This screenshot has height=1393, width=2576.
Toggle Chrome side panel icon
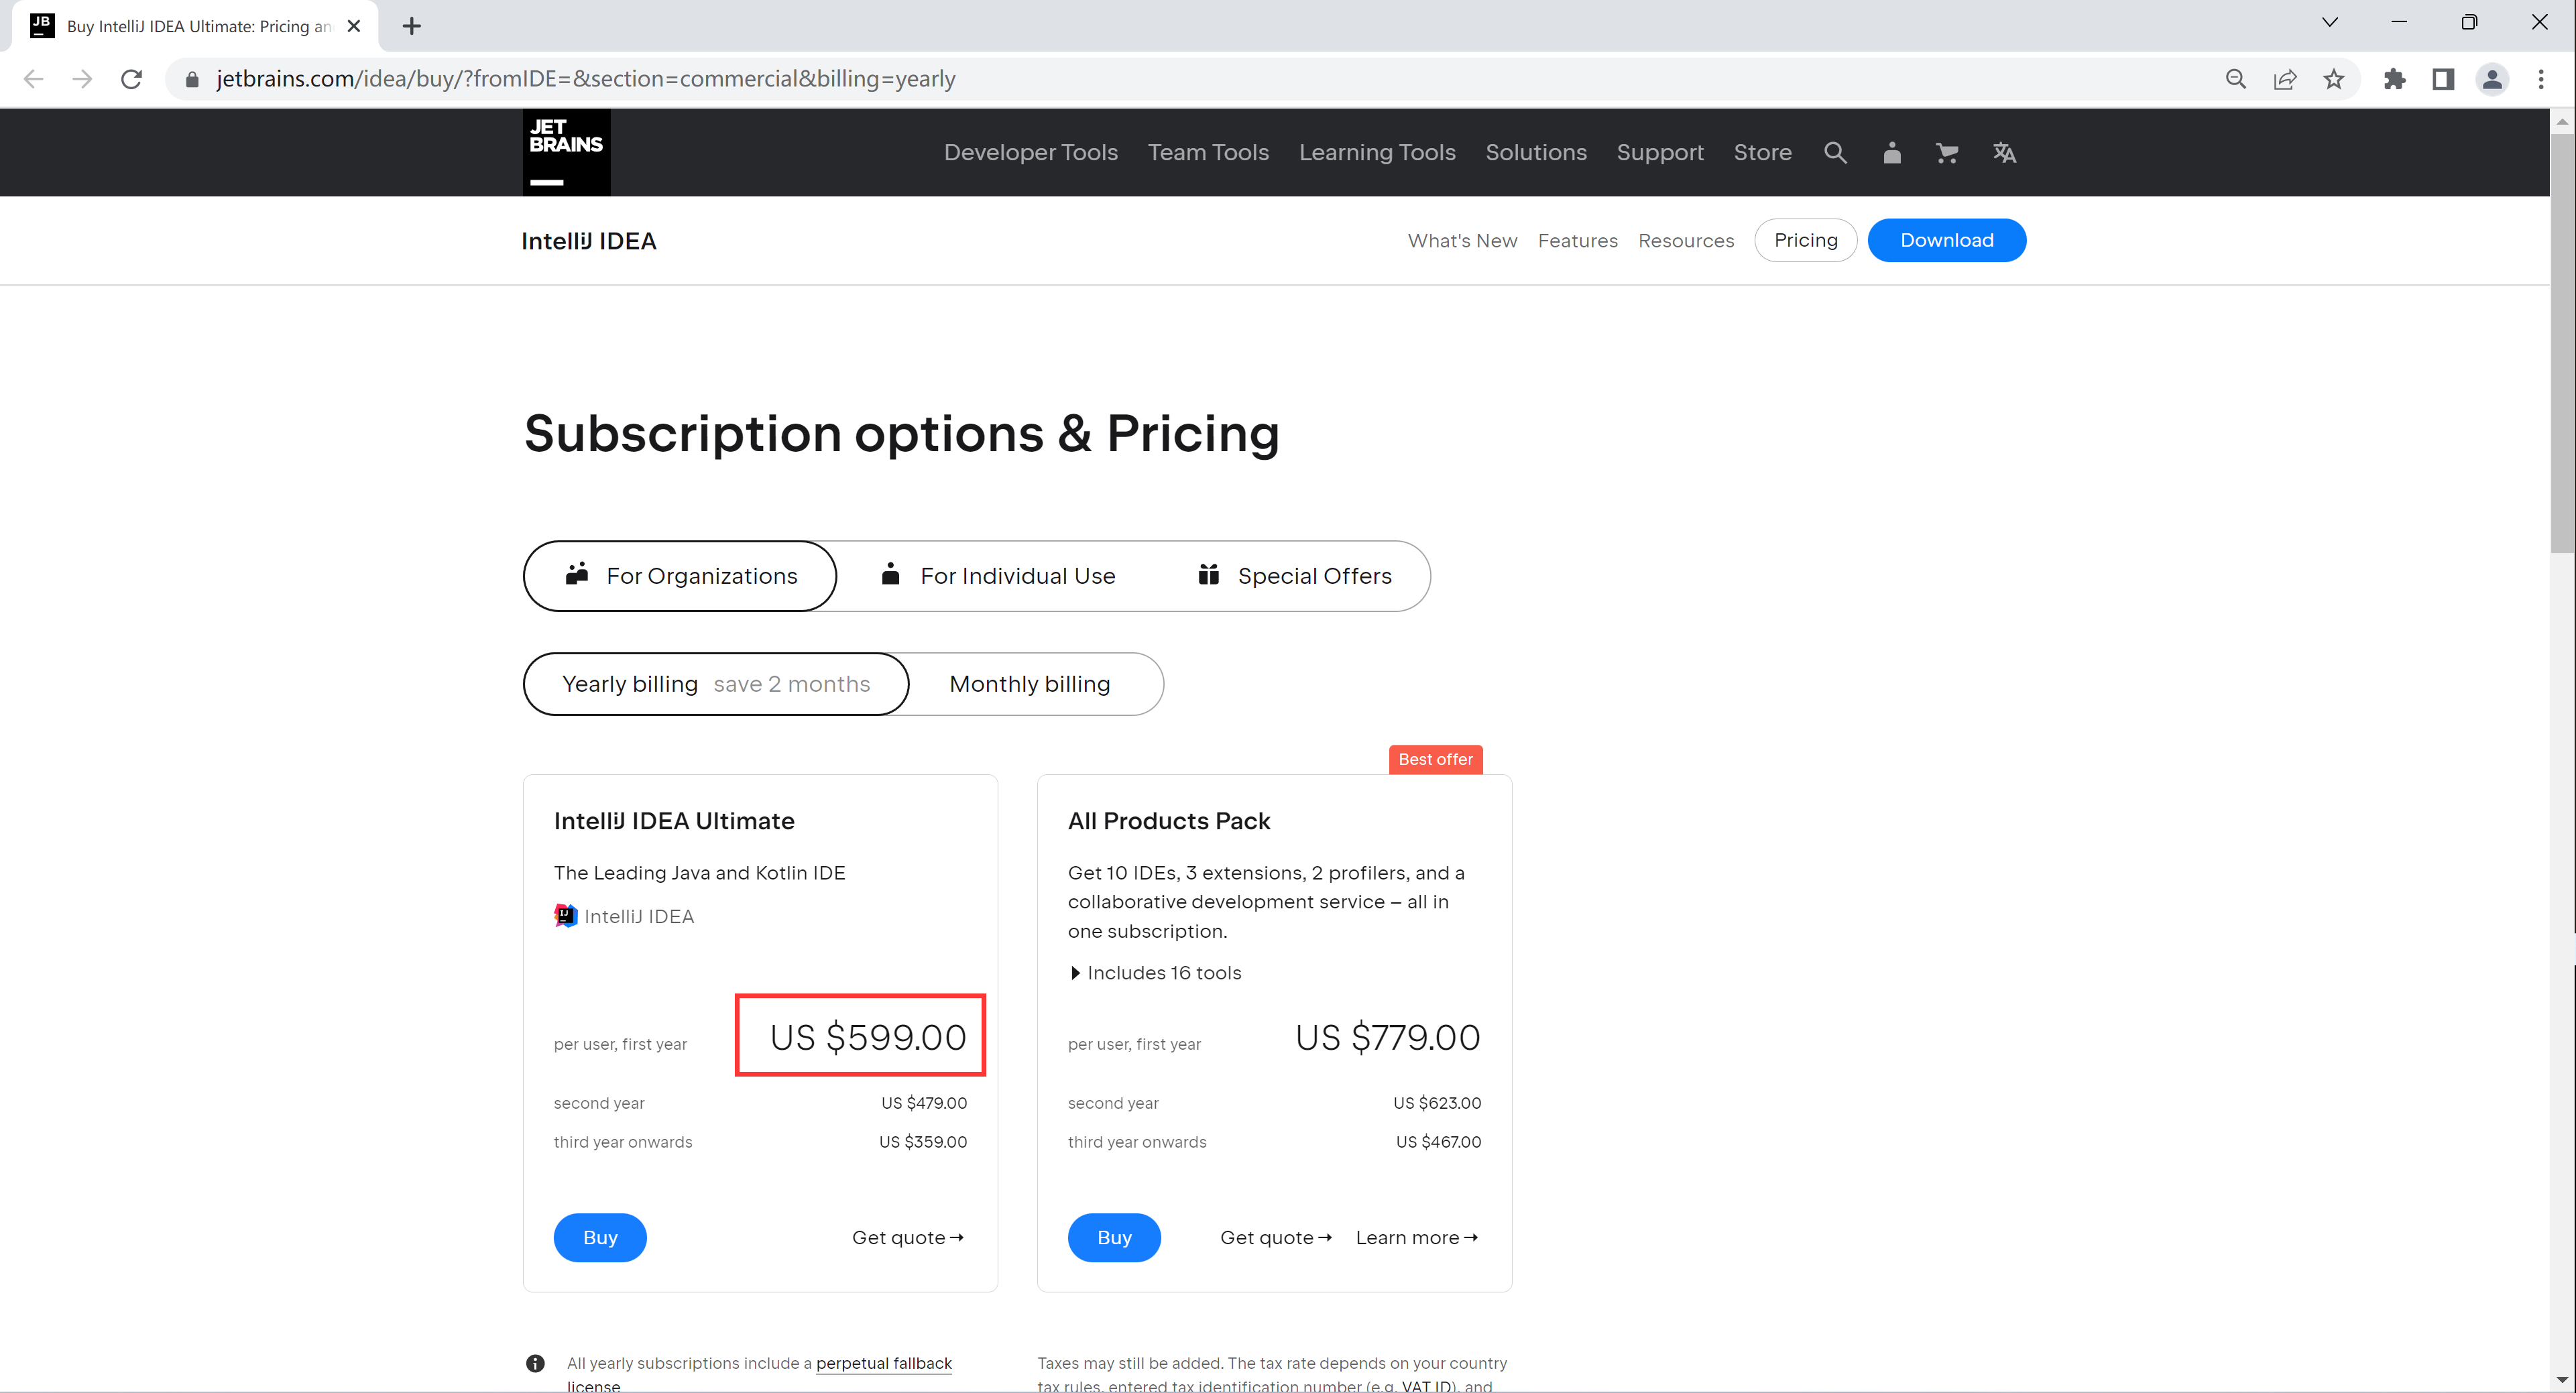[x=2443, y=79]
